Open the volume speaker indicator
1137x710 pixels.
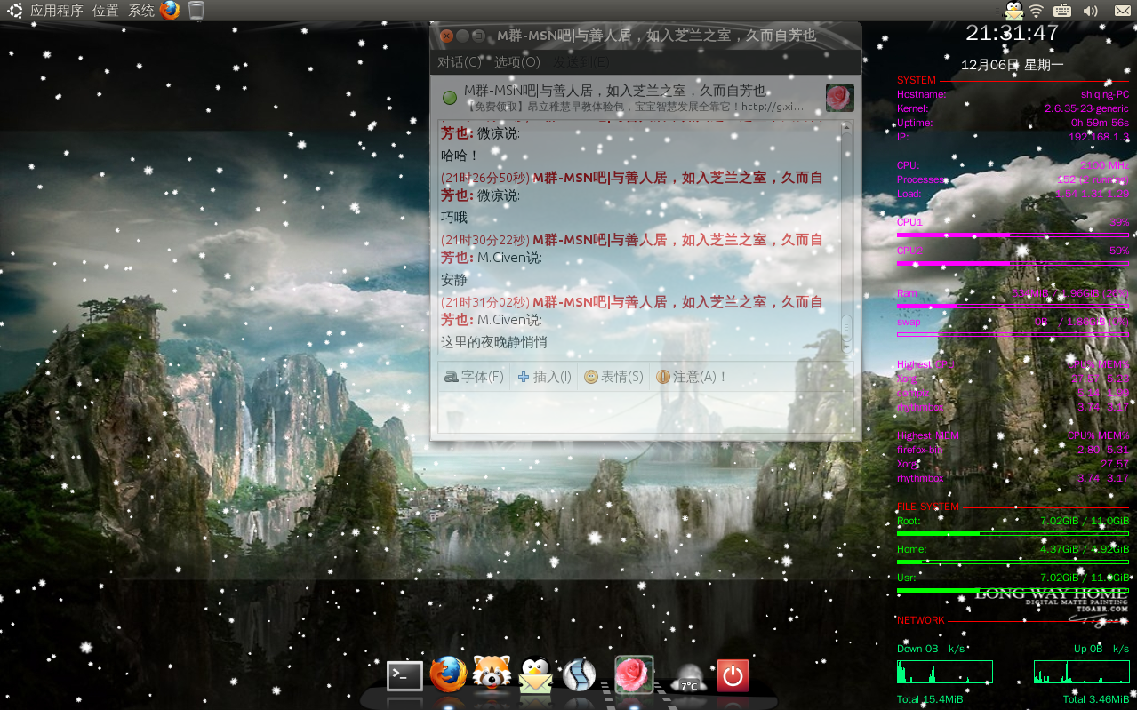point(1091,11)
